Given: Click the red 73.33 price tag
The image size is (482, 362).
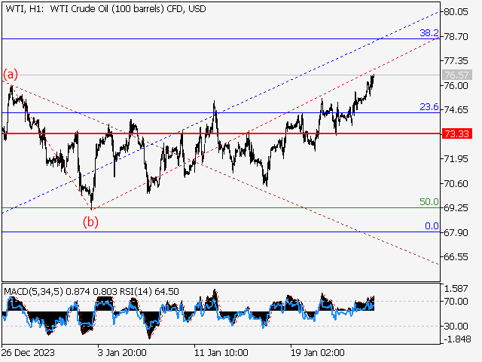Looking at the screenshot, I should [457, 134].
